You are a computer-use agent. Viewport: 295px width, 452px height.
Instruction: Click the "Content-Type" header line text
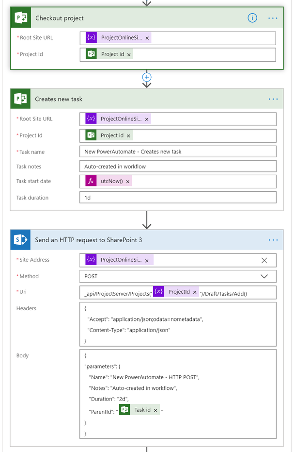pos(129,330)
